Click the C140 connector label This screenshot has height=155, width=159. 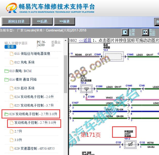pyautogui.click(x=142, y=85)
